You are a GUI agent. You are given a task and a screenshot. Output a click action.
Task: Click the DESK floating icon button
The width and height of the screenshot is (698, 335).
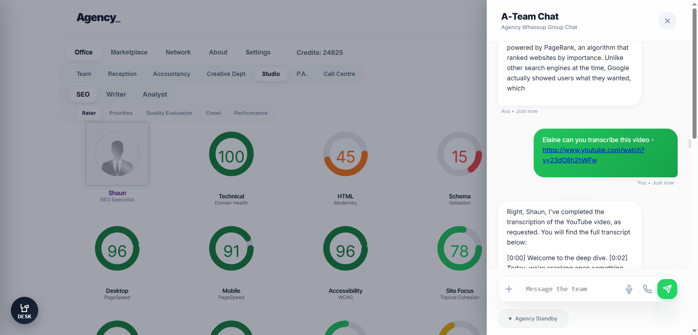click(24, 311)
